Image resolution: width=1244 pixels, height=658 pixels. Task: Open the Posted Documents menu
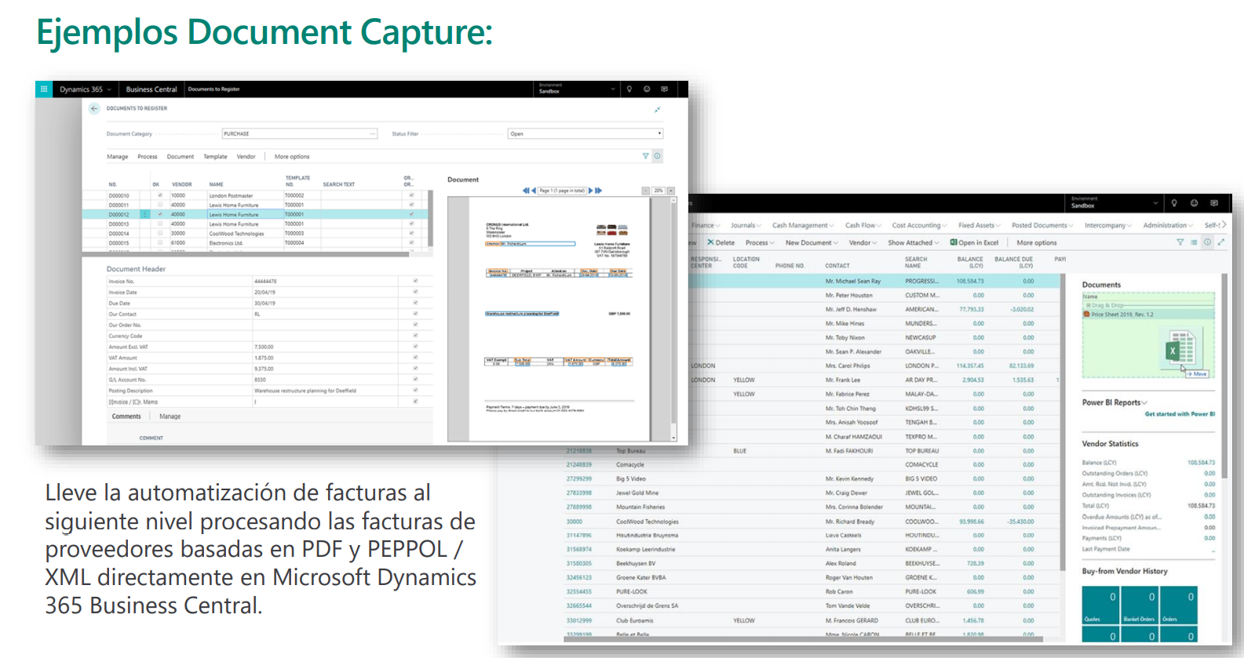click(x=1042, y=225)
